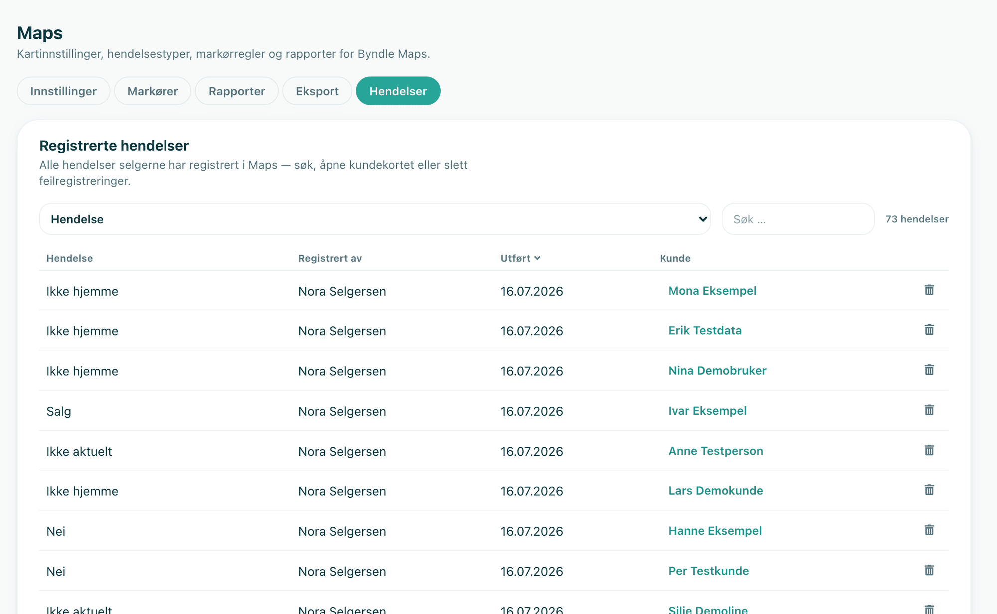Click trash icon for Nina Demobruker
997x614 pixels.
[929, 370]
